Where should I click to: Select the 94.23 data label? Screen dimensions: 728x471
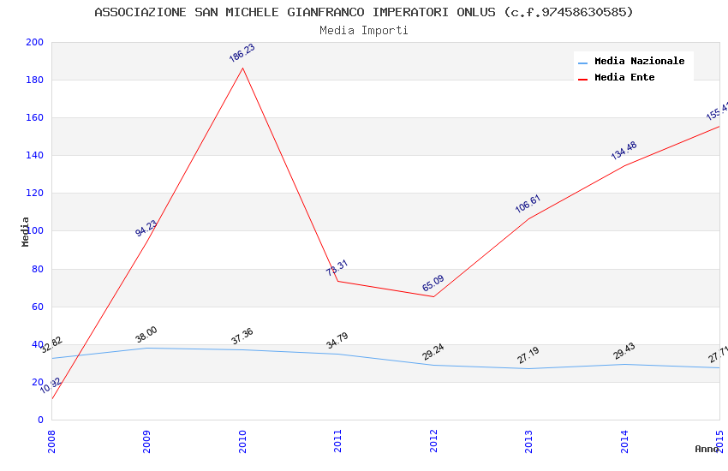pyautogui.click(x=146, y=228)
